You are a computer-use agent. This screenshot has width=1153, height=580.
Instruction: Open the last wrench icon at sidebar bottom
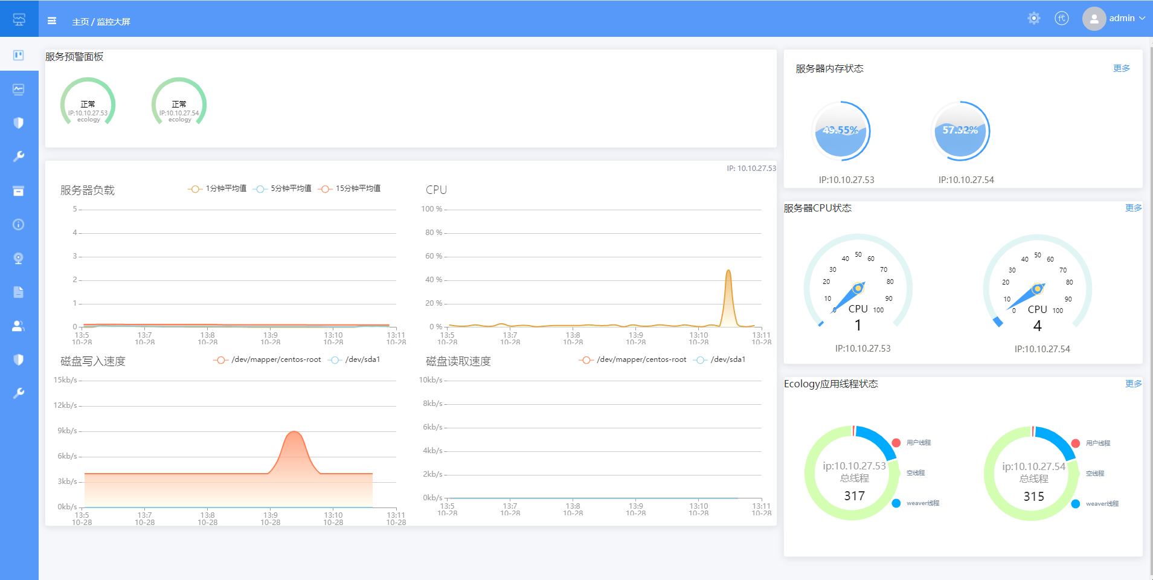point(19,393)
